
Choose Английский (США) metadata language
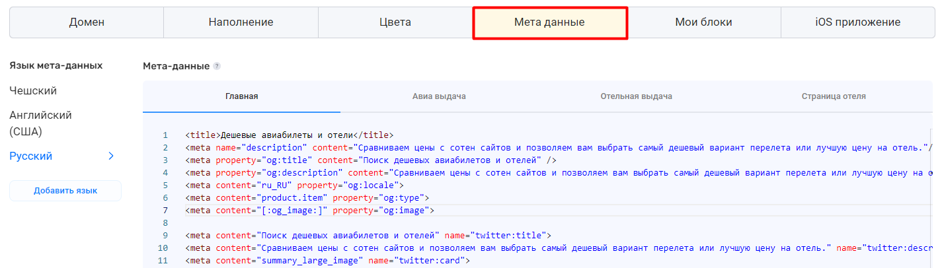(x=40, y=123)
